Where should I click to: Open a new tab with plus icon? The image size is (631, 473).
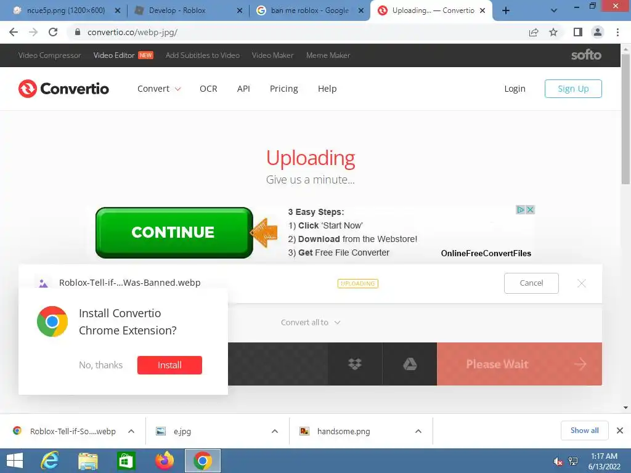(x=506, y=10)
